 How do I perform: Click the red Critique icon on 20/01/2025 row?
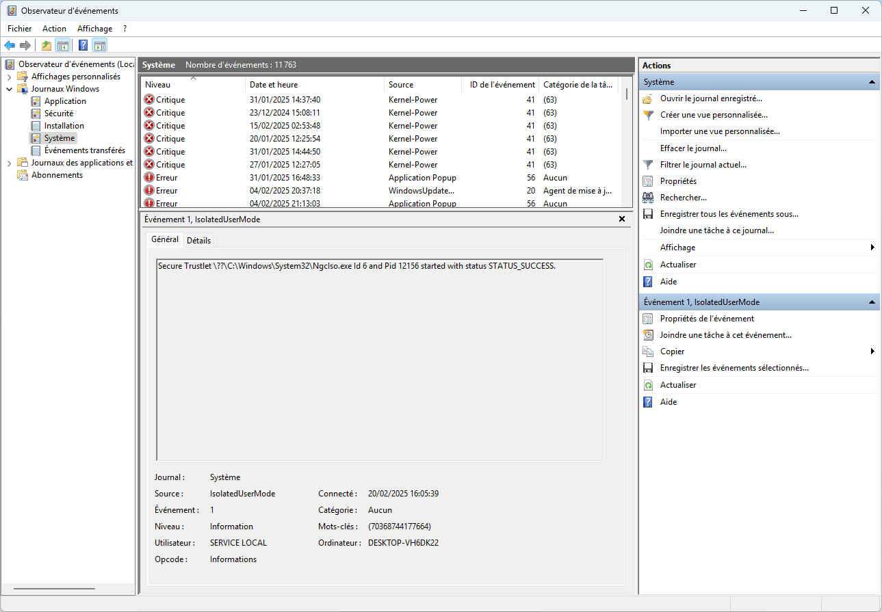pos(149,139)
